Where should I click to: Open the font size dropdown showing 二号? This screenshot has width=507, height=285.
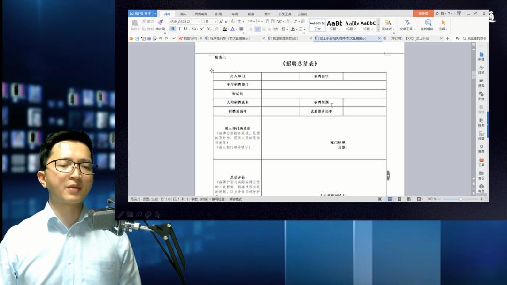pyautogui.click(x=215, y=22)
